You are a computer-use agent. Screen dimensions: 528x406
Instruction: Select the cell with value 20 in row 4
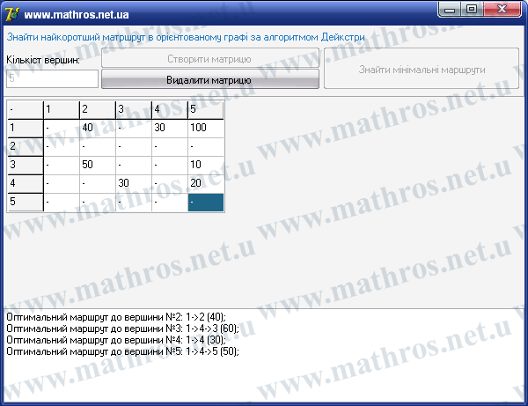pos(205,184)
